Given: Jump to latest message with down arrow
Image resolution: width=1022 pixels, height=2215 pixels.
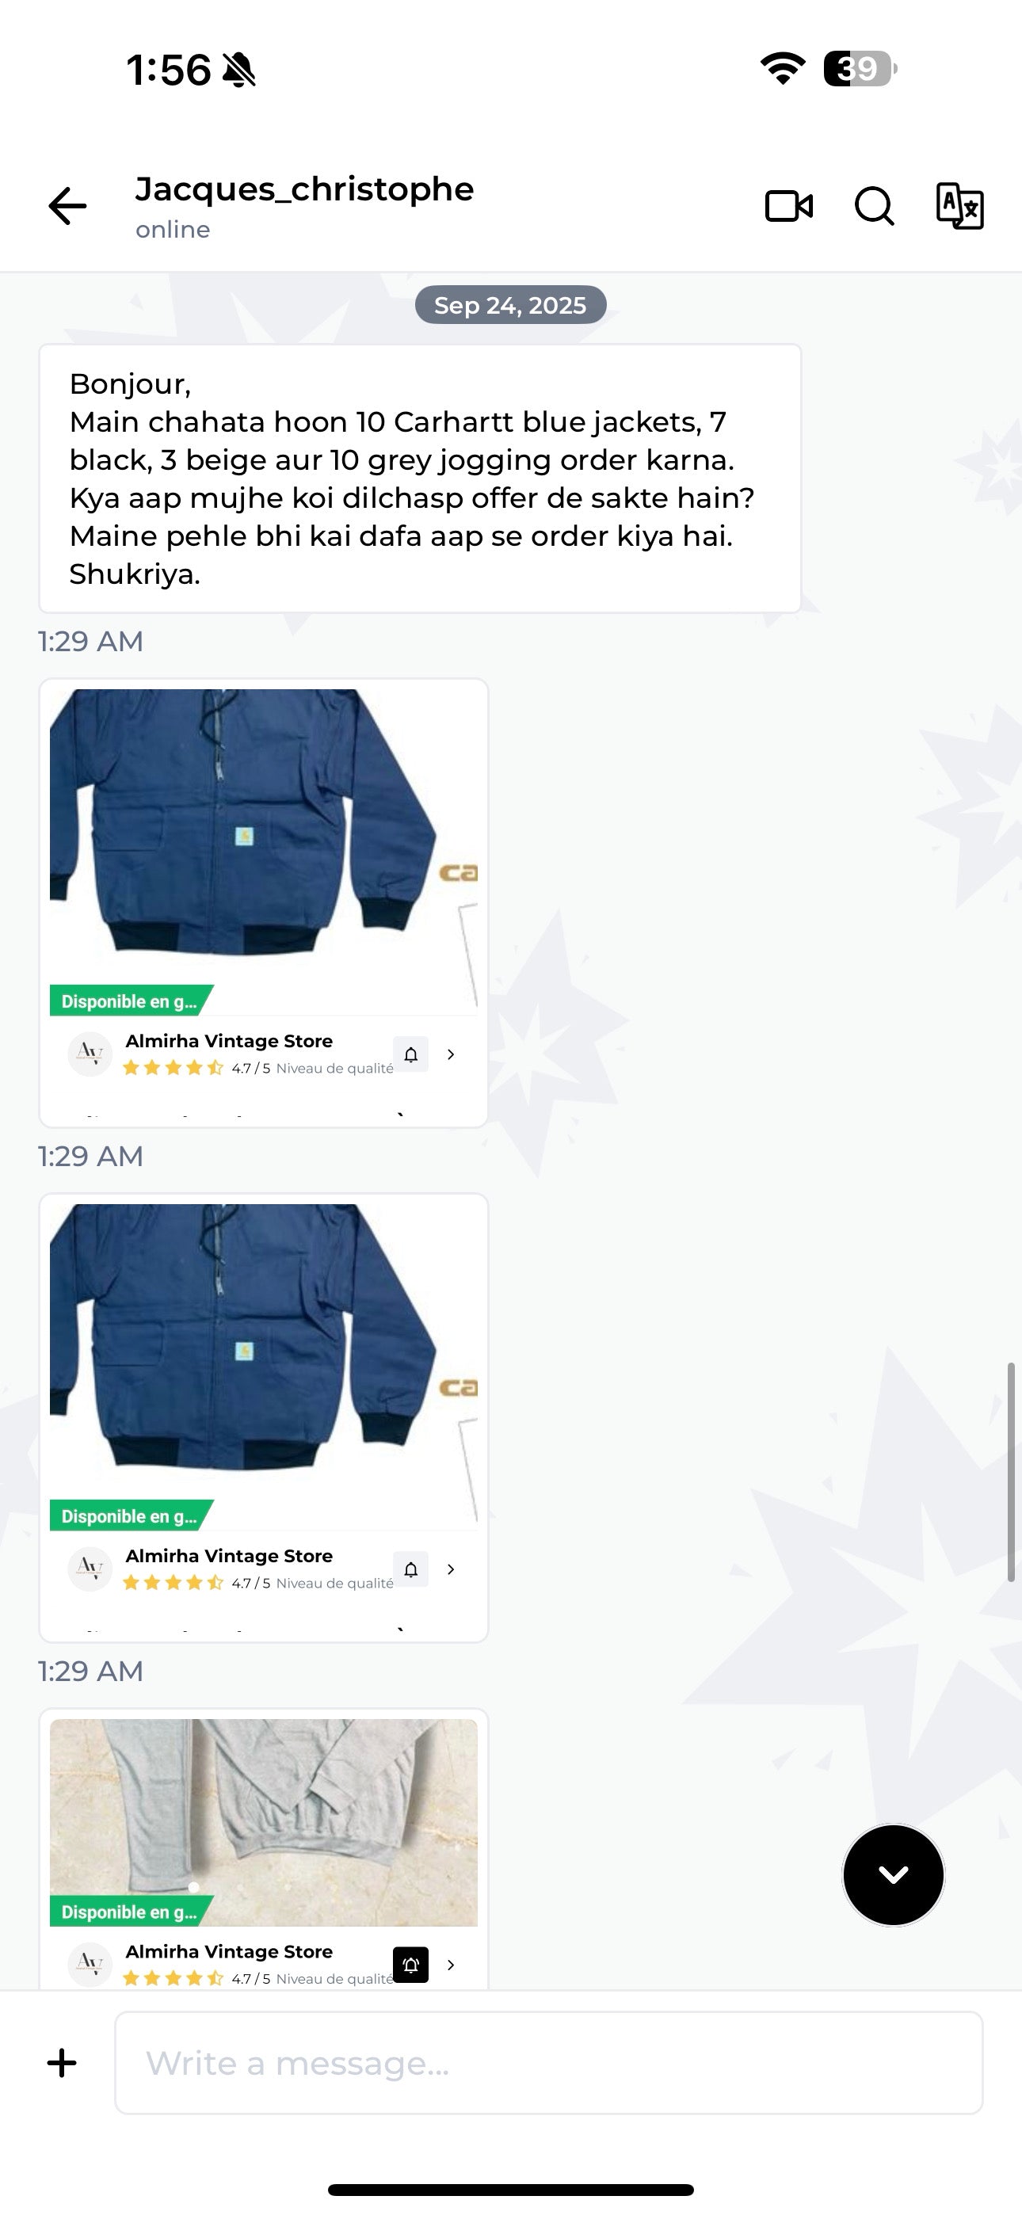Looking at the screenshot, I should click(893, 1874).
